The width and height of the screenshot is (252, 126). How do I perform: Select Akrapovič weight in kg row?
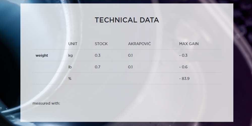pyautogui.click(x=130, y=55)
